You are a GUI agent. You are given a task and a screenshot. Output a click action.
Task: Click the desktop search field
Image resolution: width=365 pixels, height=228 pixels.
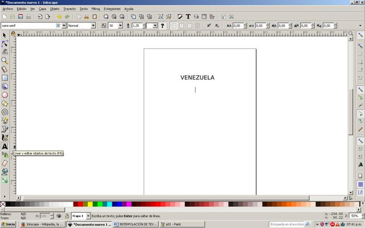click(287, 224)
